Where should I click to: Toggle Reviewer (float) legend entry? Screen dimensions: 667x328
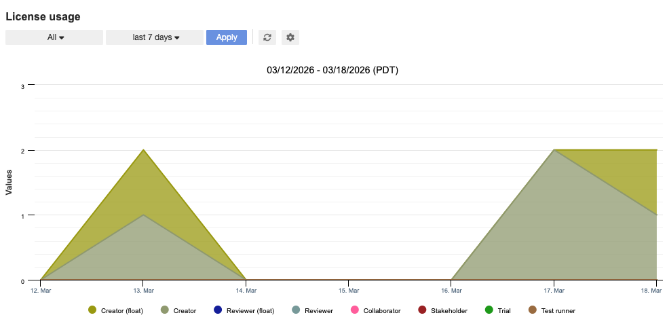244,310
